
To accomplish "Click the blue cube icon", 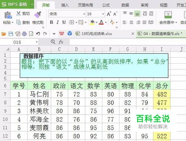I will [x=70, y=33].
